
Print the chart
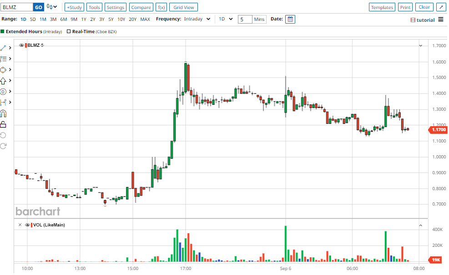click(x=405, y=7)
